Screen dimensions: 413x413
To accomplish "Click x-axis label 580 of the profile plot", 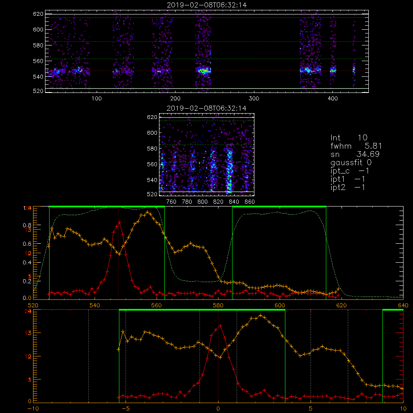I will click(218, 305).
